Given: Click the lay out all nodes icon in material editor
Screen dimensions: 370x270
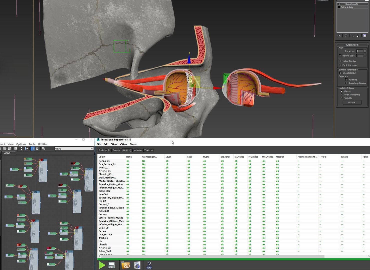Looking at the screenshot, I should (26, 148).
